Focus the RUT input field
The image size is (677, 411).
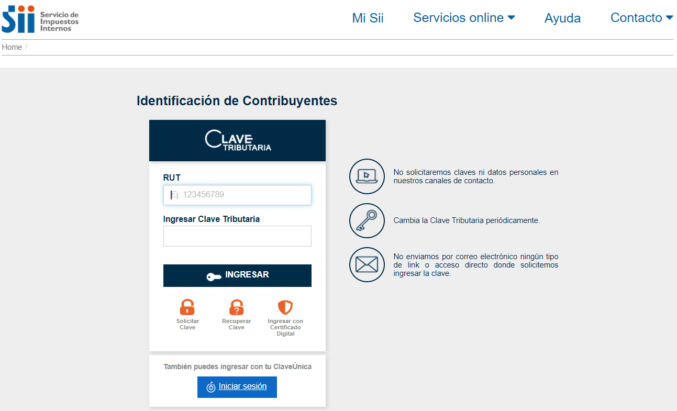tap(237, 195)
